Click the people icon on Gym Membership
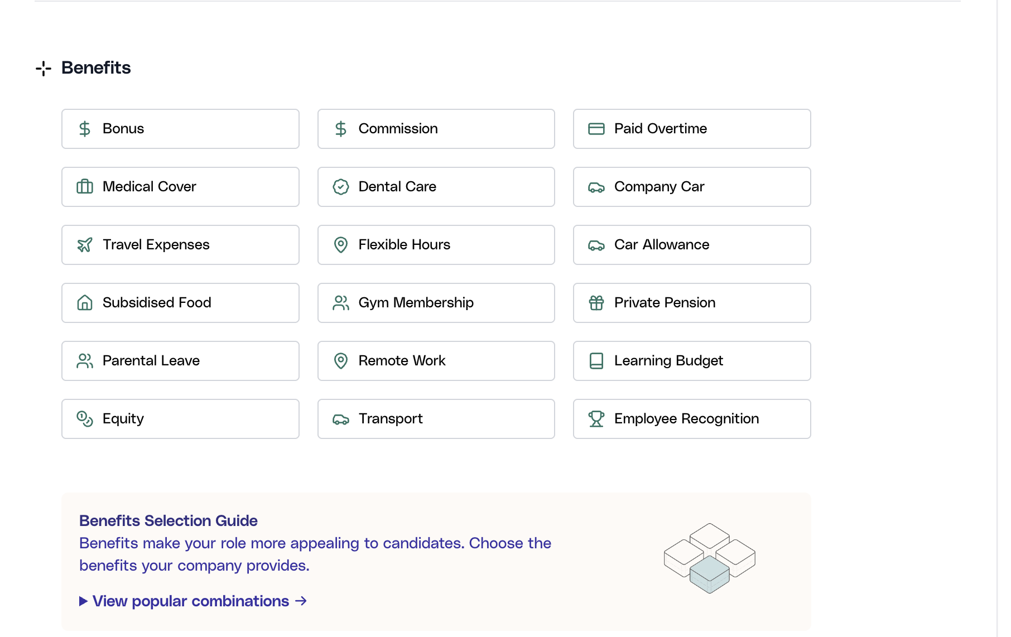 pyautogui.click(x=340, y=303)
